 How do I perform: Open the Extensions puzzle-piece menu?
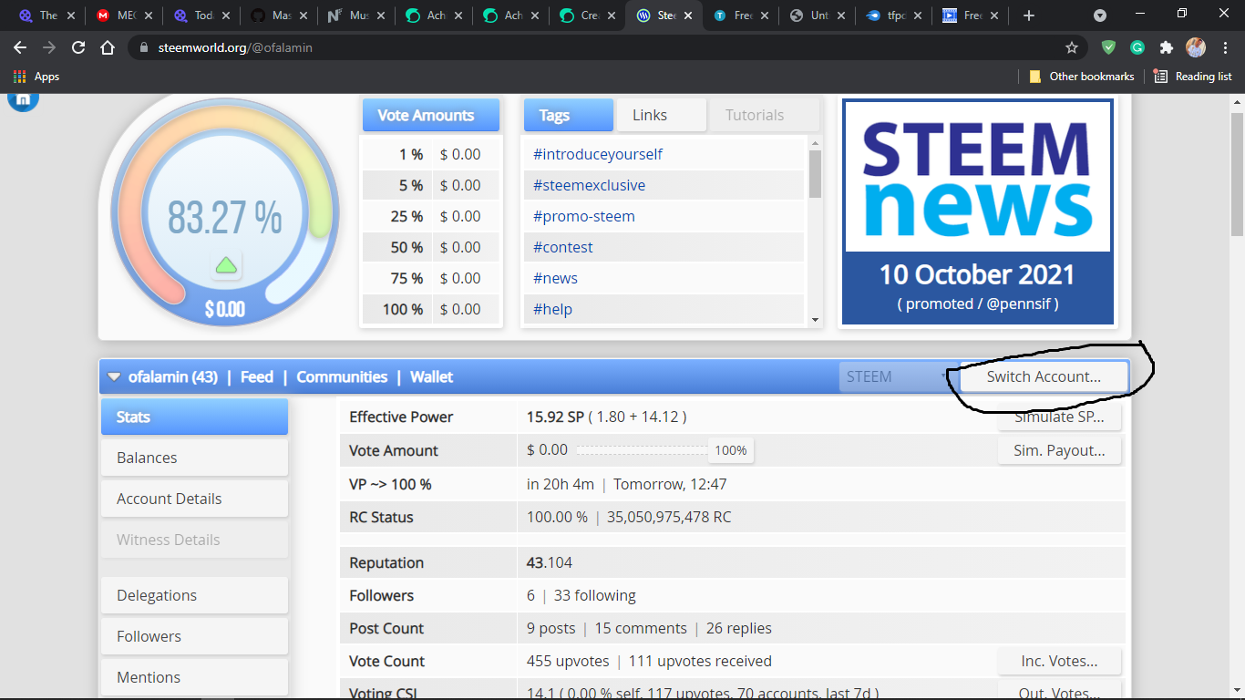1167,47
